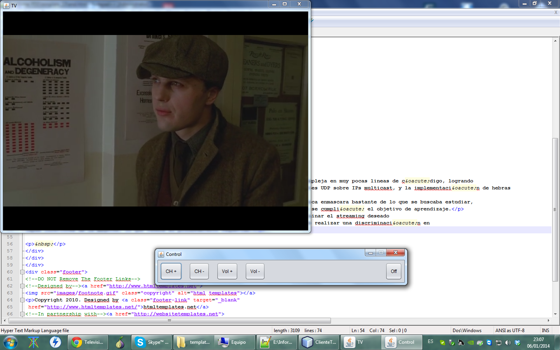Collapse the fold marker on line 60

(x=22, y=272)
